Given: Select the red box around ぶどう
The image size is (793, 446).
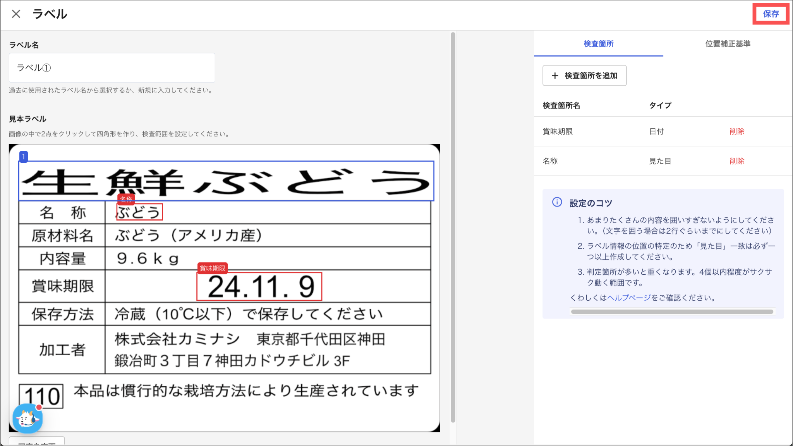Looking at the screenshot, I should [x=139, y=212].
